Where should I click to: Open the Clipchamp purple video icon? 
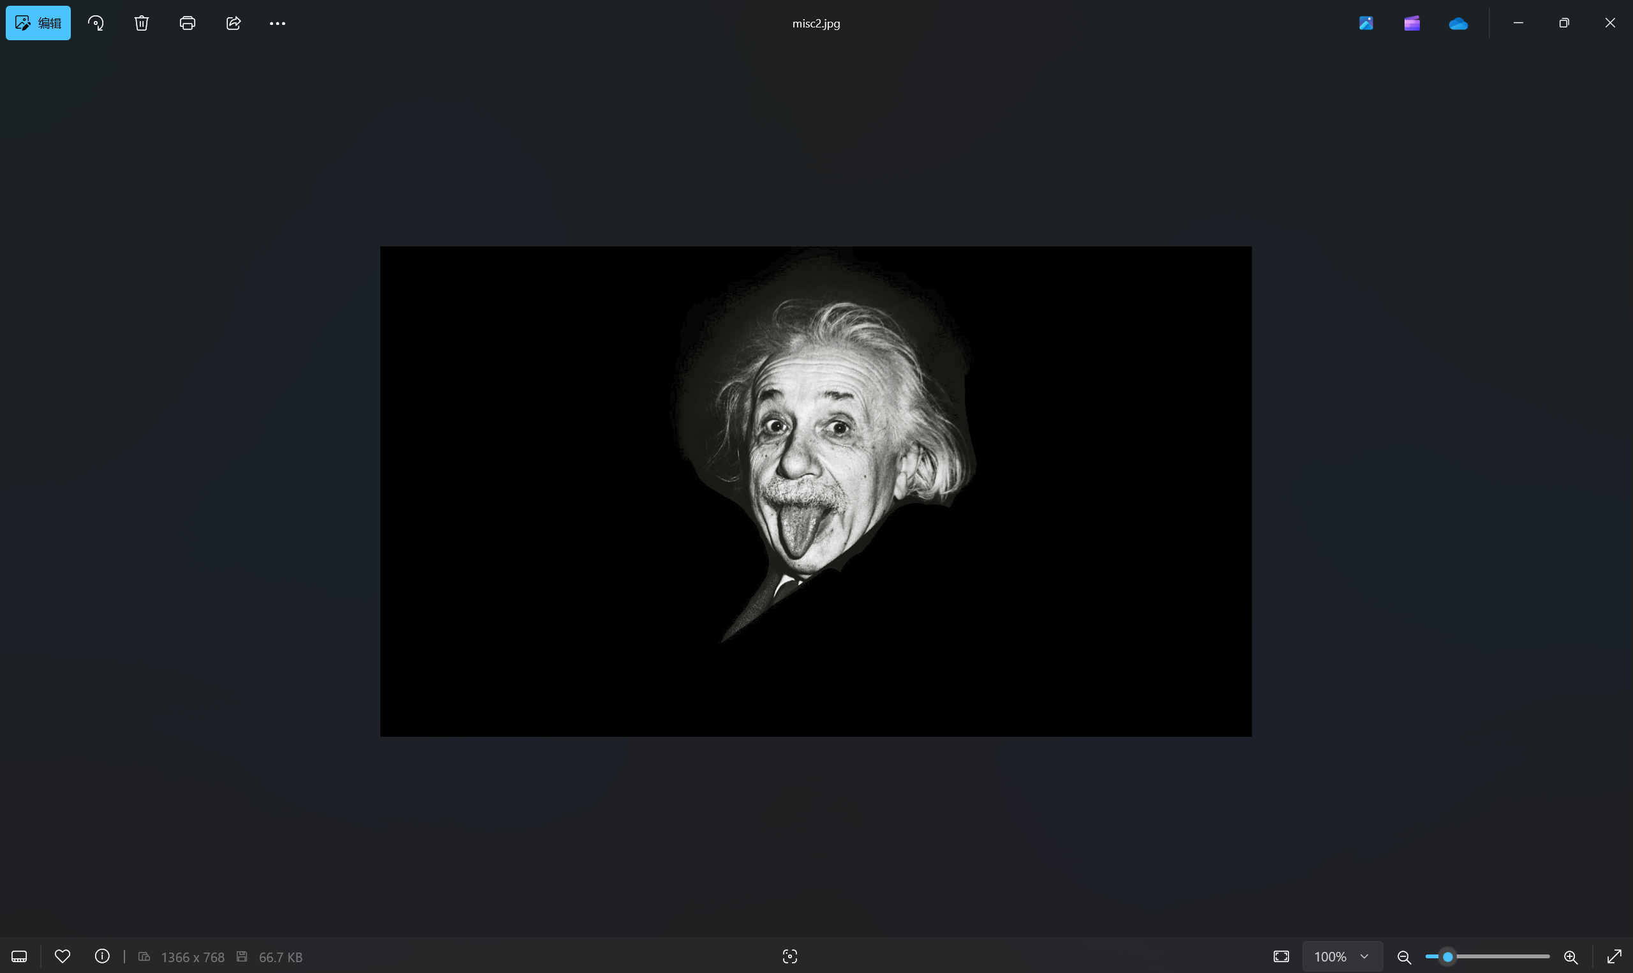[x=1412, y=23]
